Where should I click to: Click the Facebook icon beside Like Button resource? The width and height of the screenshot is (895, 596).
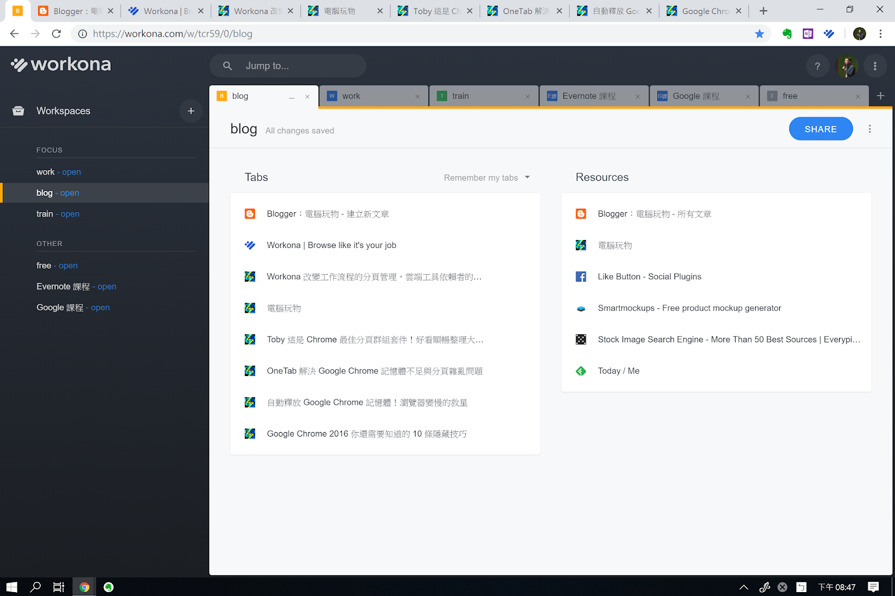click(x=581, y=276)
